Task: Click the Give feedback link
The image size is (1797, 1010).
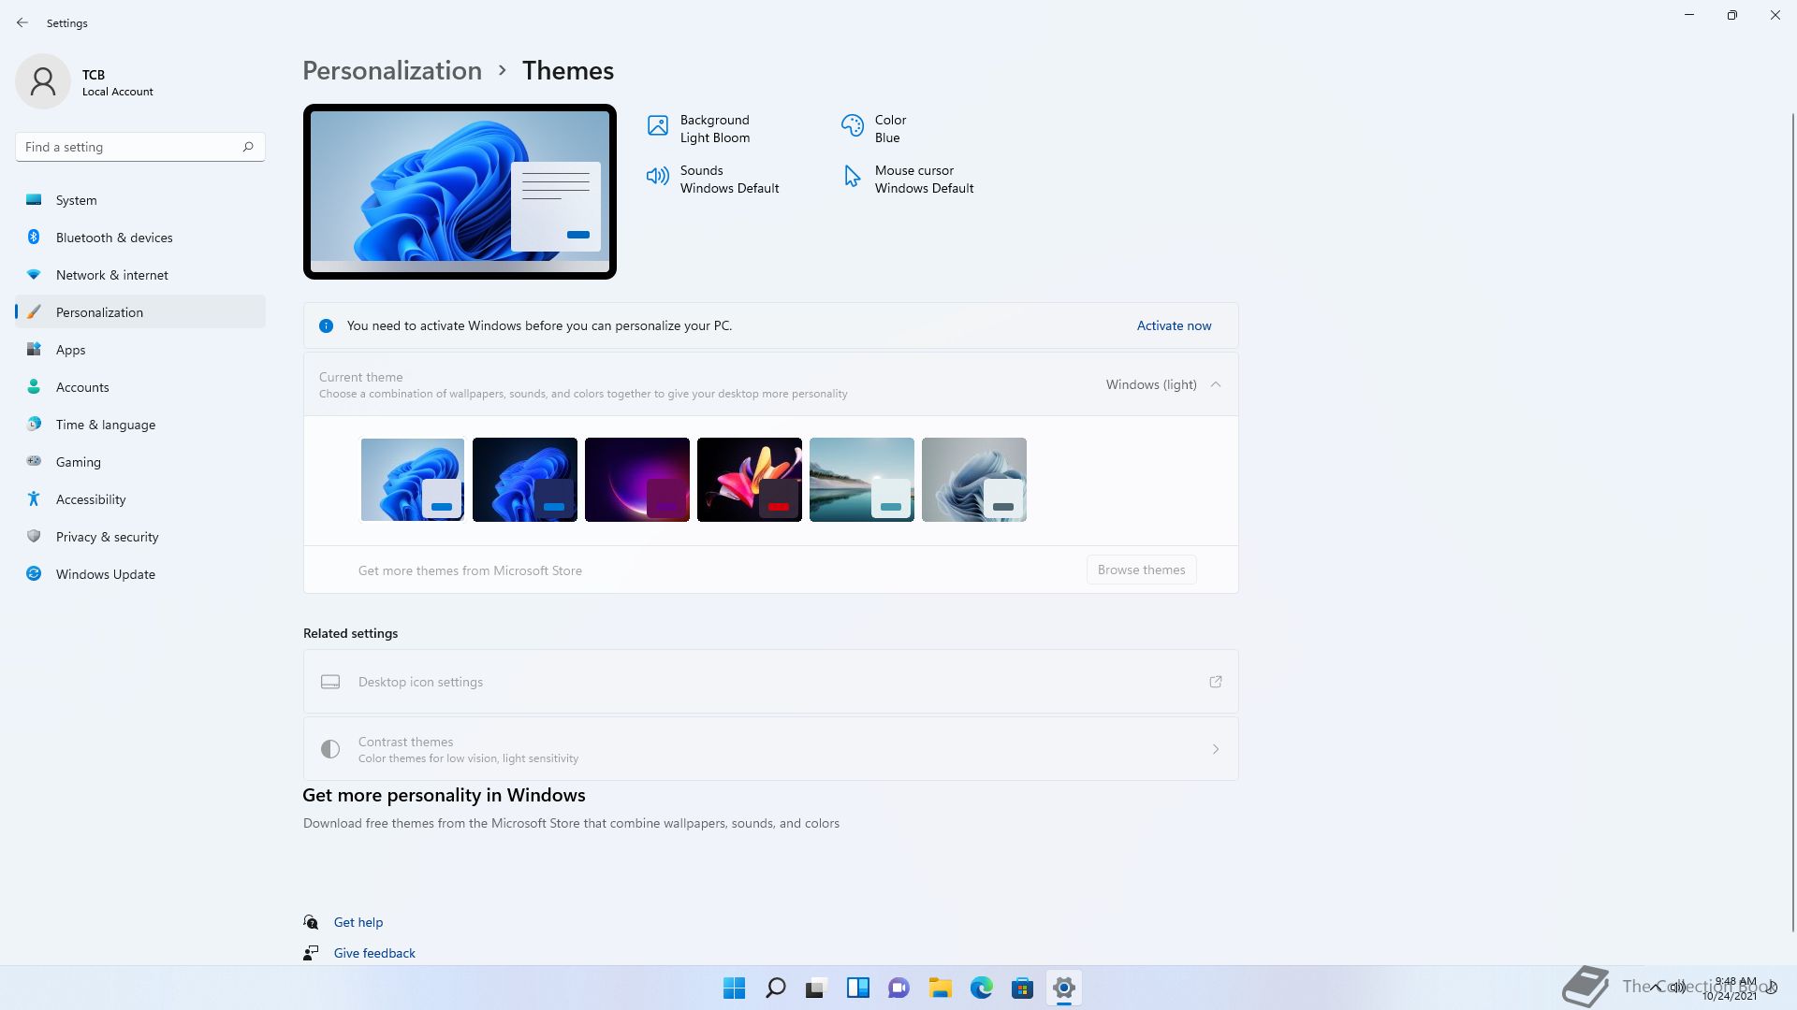Action: click(374, 953)
